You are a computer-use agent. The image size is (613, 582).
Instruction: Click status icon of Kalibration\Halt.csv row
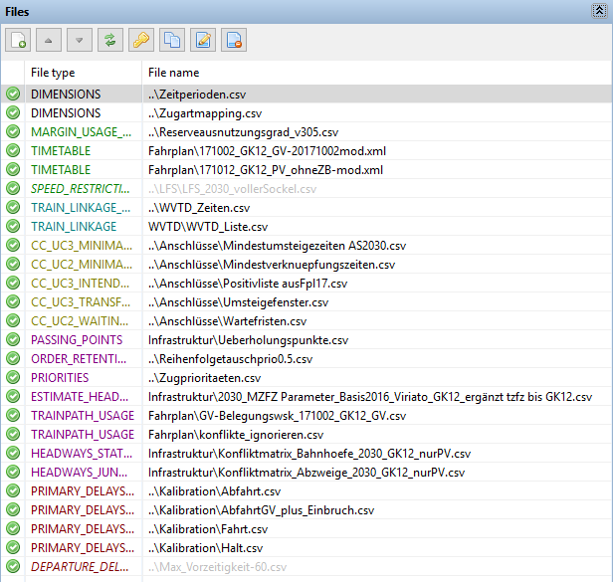coord(13,547)
